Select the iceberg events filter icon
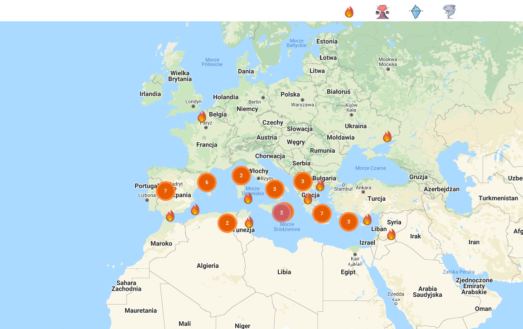The width and height of the screenshot is (523, 329). point(415,12)
